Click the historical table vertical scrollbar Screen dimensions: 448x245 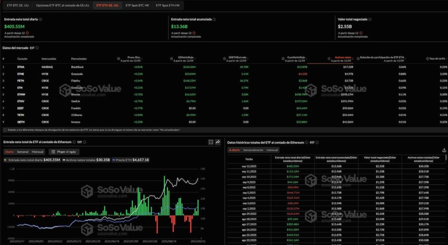click(446, 157)
